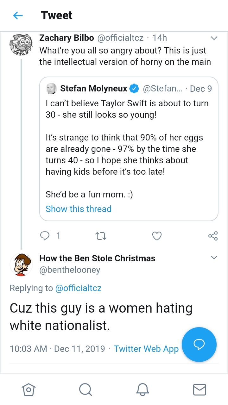Open Messages envelope tab
Screen dimensions: 228x405
point(199,389)
